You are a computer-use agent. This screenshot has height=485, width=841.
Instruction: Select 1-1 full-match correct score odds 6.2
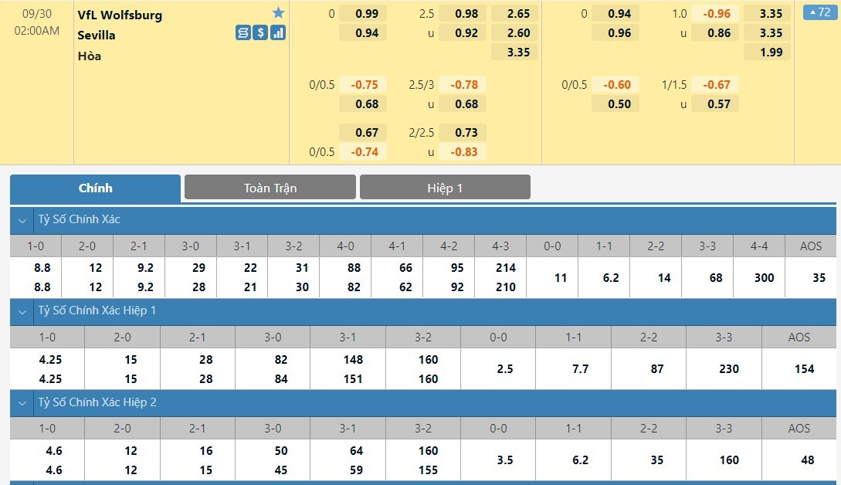pos(610,278)
